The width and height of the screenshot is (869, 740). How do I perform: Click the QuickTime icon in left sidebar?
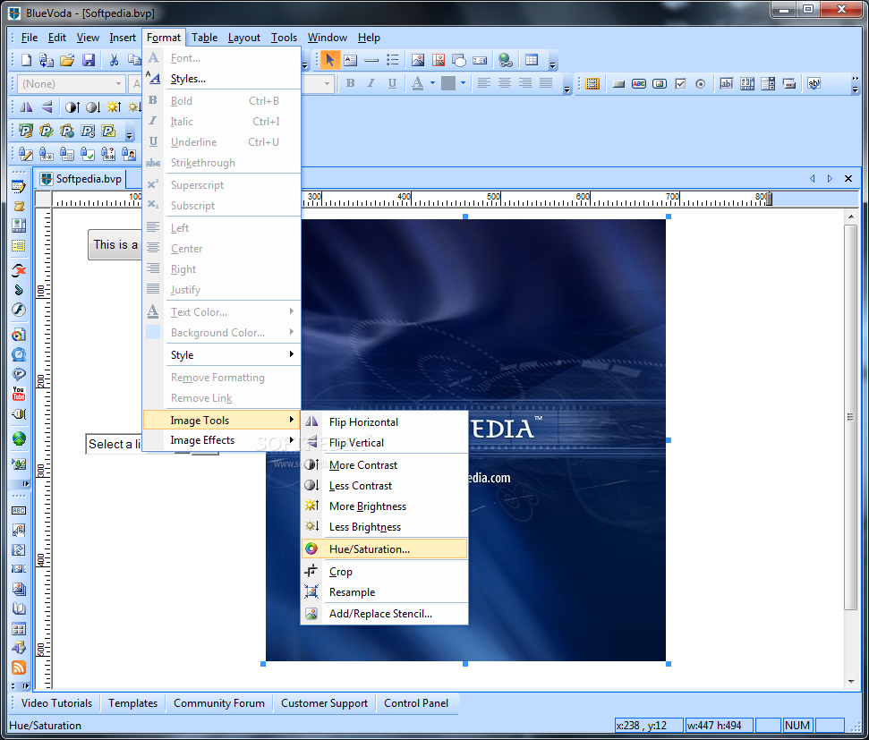(x=19, y=354)
